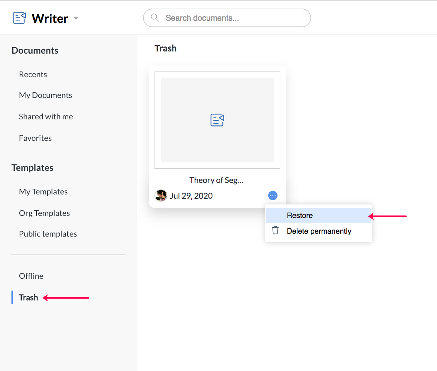Show Favorites documents
Image resolution: width=437 pixels, height=371 pixels.
pos(35,138)
